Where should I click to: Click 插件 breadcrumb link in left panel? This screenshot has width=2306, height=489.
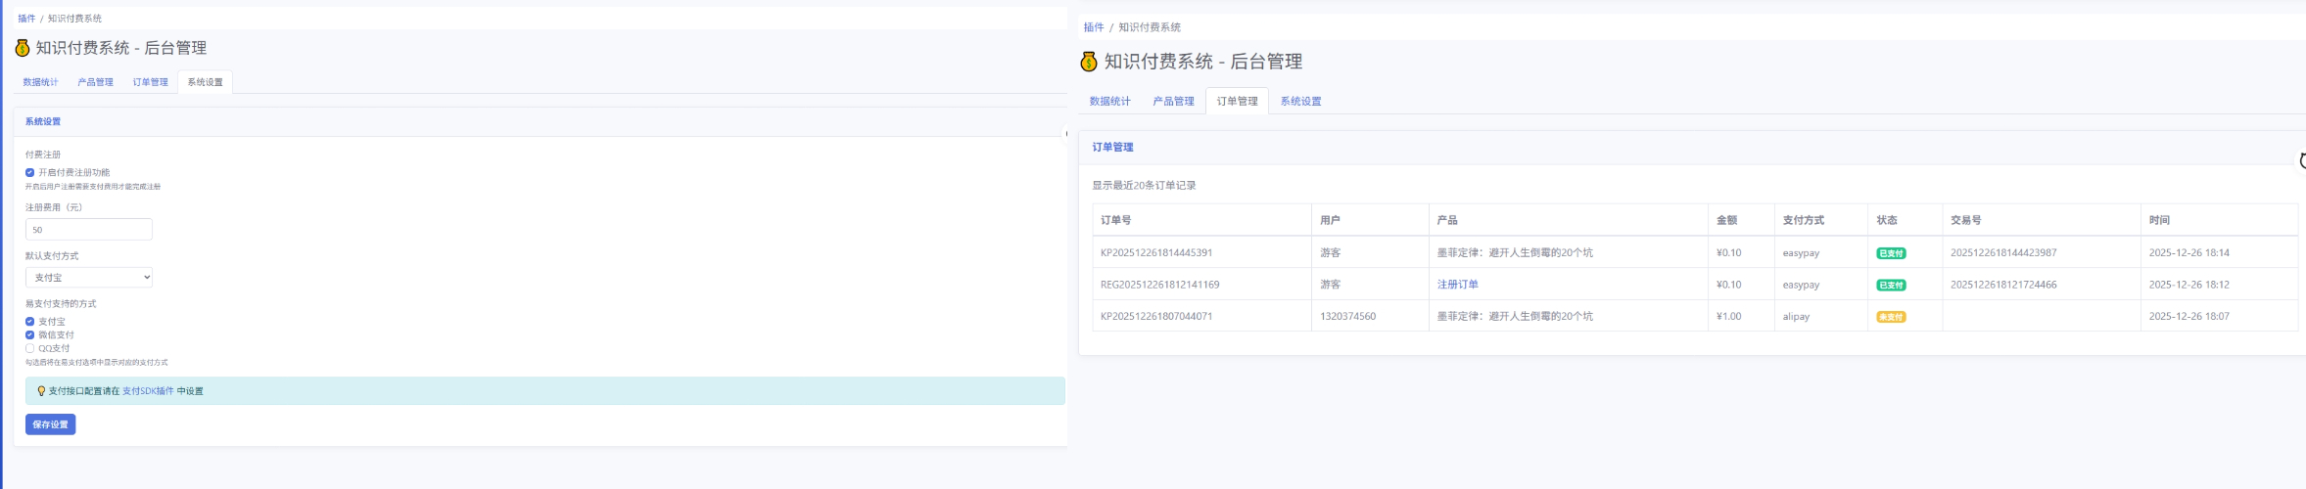26,19
